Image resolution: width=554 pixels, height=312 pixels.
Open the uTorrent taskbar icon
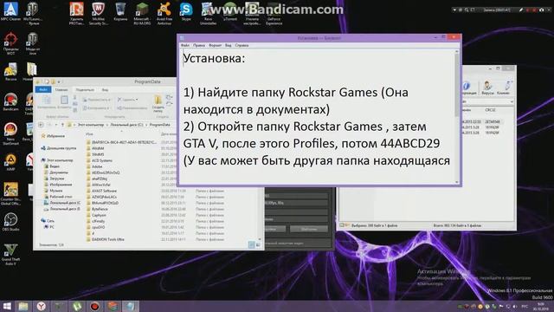(x=77, y=306)
